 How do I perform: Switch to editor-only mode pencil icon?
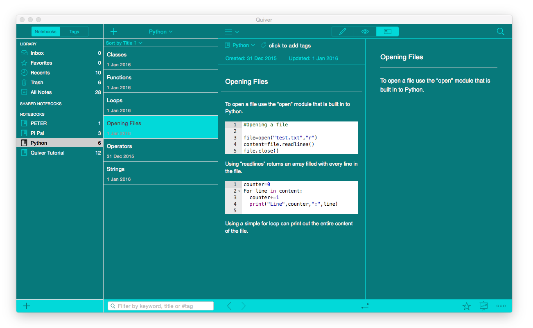(x=343, y=31)
